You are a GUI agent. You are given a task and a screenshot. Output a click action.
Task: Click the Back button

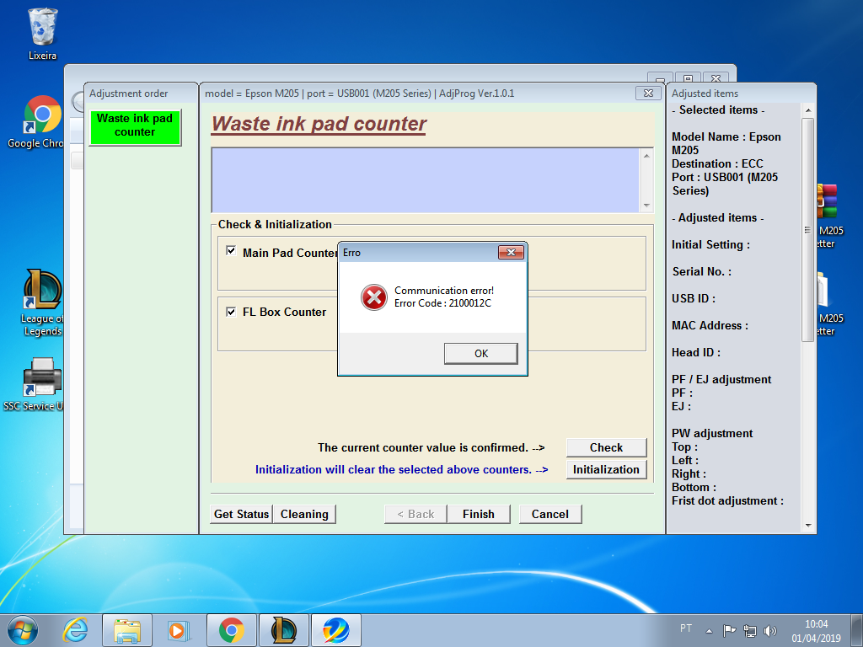[x=415, y=514]
